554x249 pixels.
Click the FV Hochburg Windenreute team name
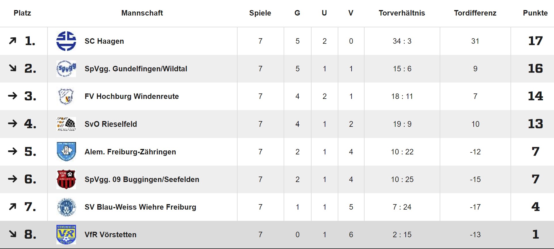(x=132, y=96)
